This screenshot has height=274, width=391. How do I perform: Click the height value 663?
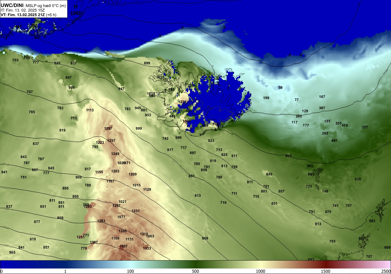[288, 156]
